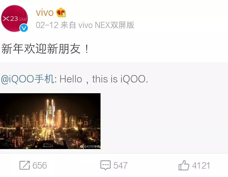Tap the Weibo eye logo in image watermark

coord(82,147)
